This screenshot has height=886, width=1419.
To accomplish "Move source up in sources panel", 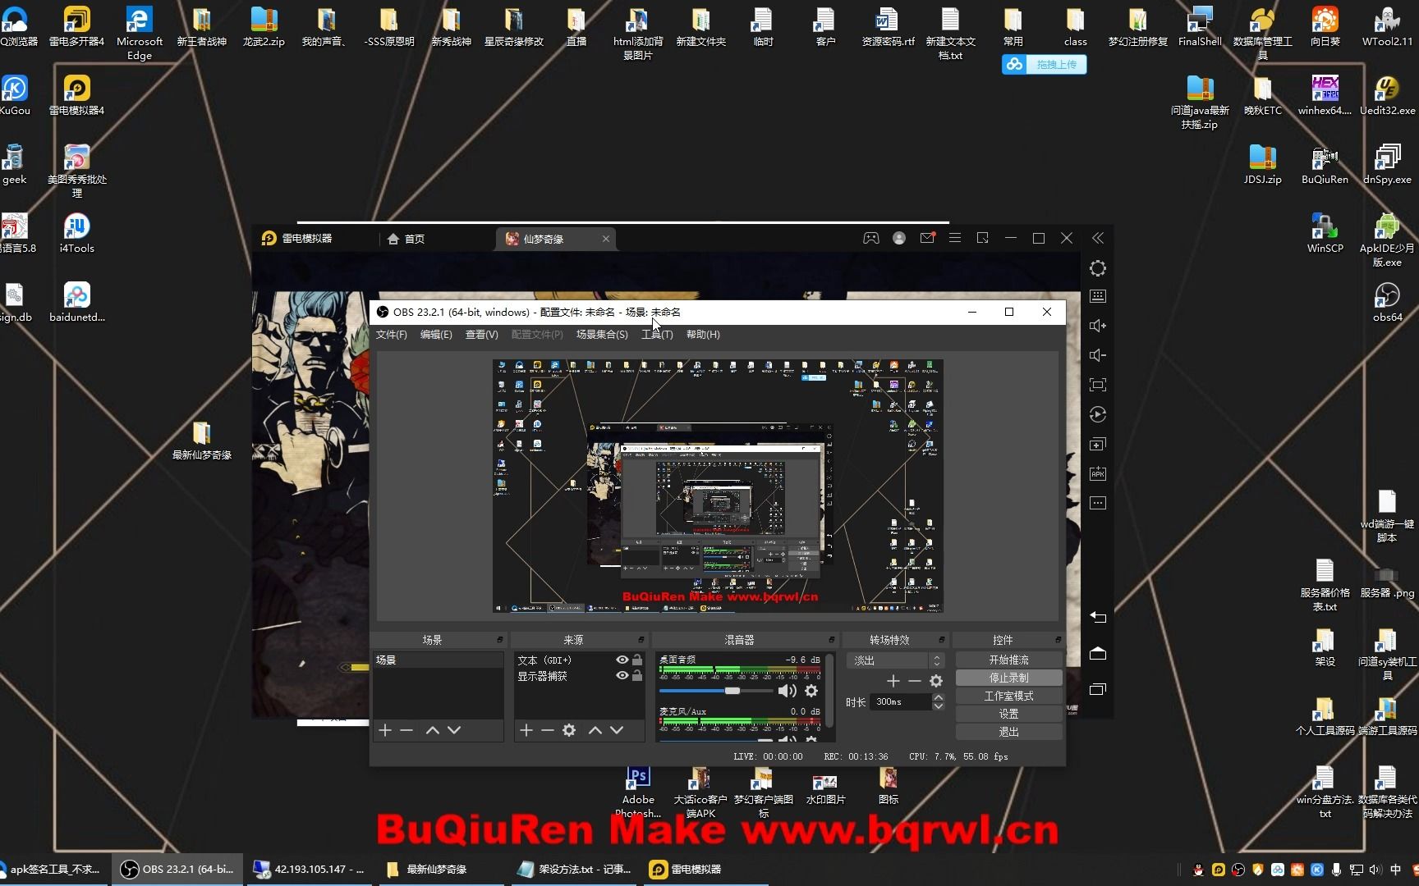I will coord(595,730).
